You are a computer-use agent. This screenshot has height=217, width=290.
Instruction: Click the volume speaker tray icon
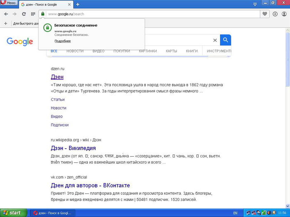[269, 213]
